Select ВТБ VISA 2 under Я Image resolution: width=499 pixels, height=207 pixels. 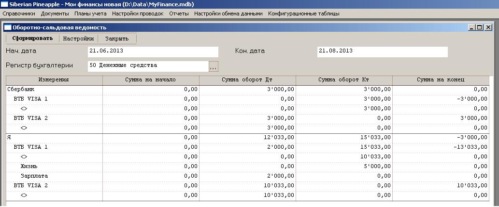pos(248,185)
